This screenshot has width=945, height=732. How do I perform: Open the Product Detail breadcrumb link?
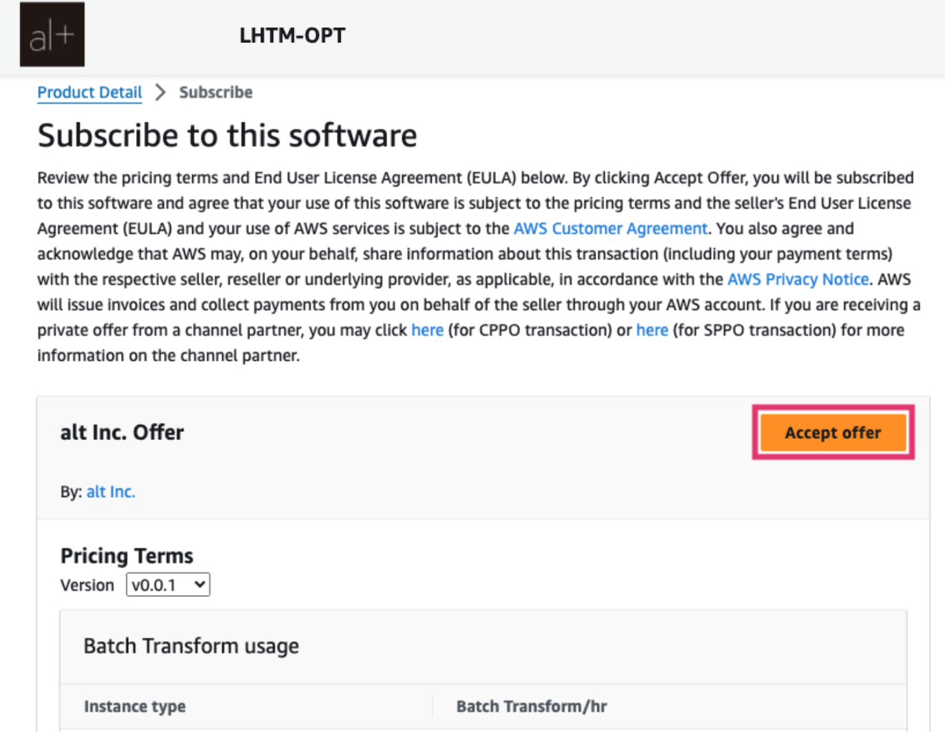(90, 92)
